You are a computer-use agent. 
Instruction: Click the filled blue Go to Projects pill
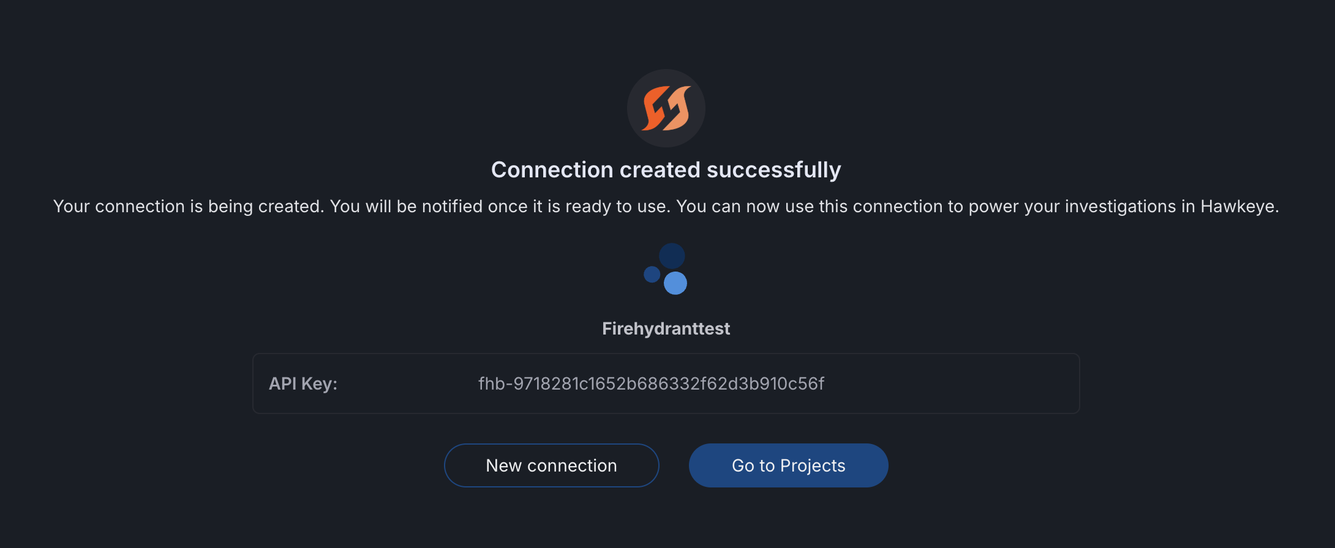tap(788, 465)
